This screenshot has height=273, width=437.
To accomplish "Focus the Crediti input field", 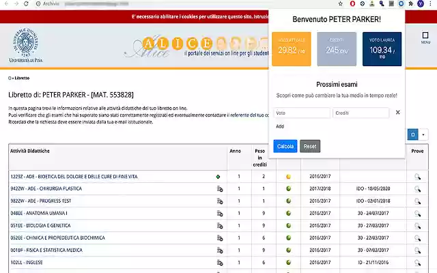I will (361, 113).
